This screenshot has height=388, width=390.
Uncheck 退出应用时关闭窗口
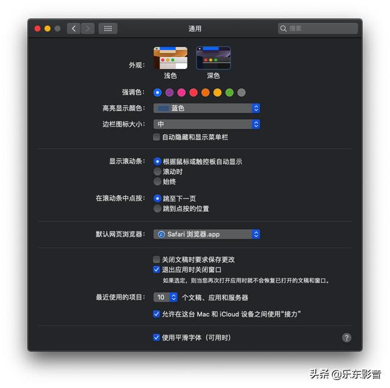point(157,269)
